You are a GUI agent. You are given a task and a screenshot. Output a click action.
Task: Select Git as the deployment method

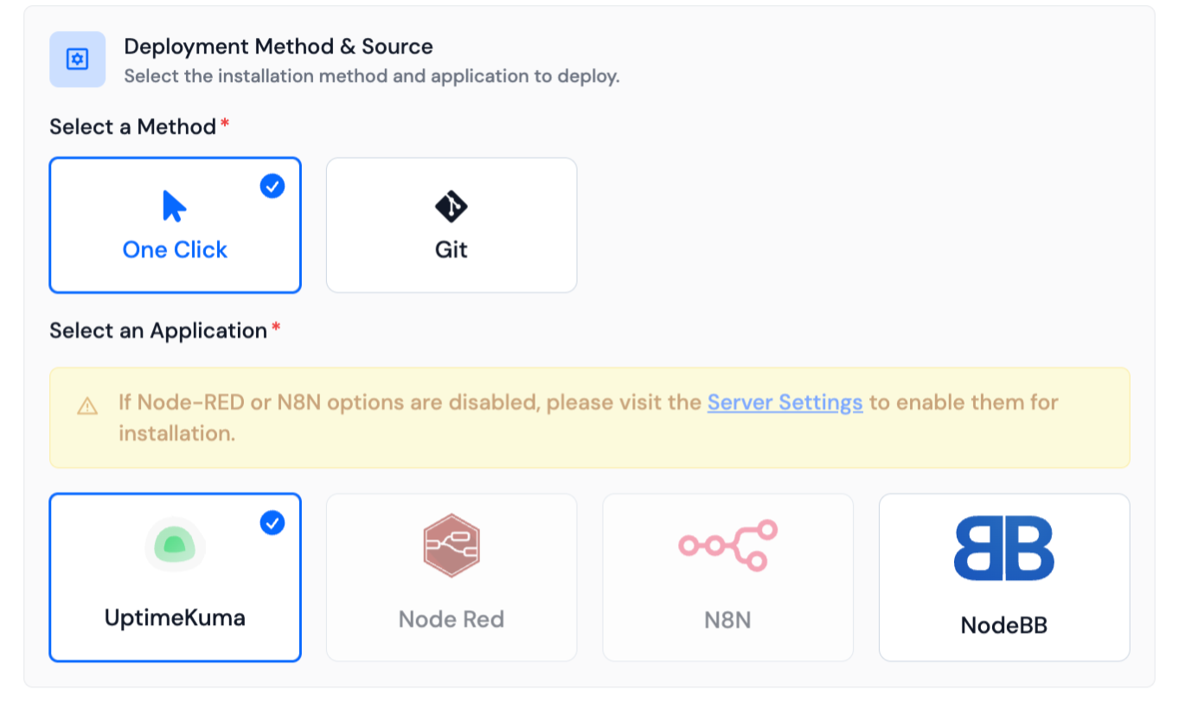click(x=451, y=225)
